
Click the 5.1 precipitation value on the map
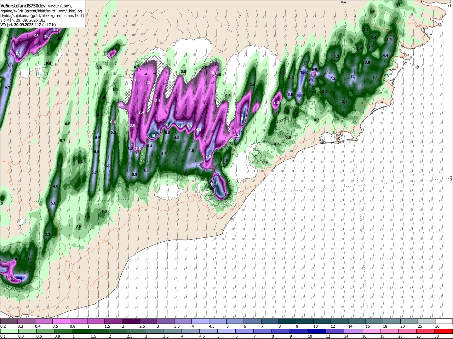[146, 171]
